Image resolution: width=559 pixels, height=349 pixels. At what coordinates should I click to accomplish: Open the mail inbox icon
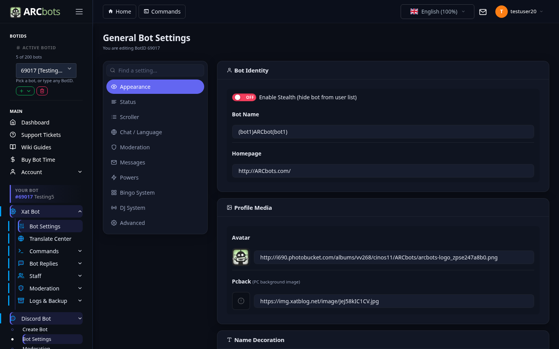[x=483, y=12]
